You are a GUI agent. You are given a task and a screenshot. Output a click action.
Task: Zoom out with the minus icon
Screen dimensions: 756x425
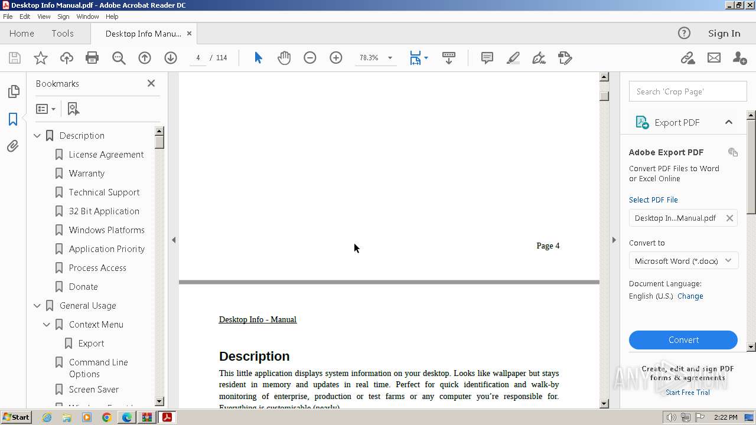pos(310,58)
